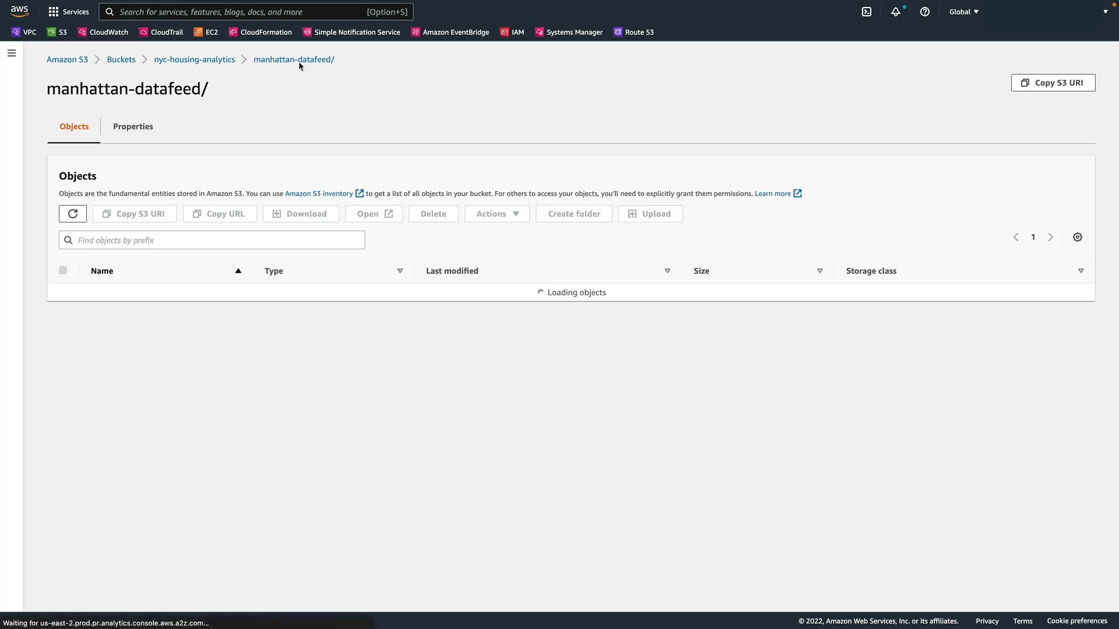The height and width of the screenshot is (629, 1119).
Task: Expand the Actions dropdown menu
Action: [497, 214]
